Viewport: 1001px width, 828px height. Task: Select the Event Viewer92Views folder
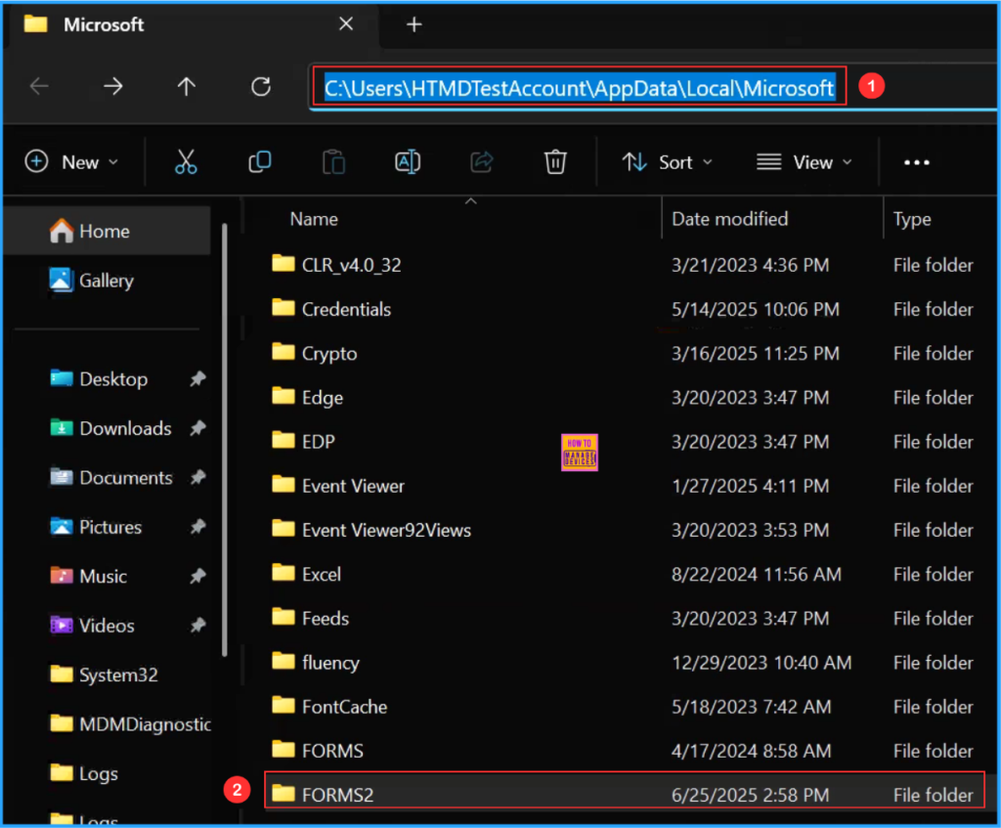coord(625,530)
